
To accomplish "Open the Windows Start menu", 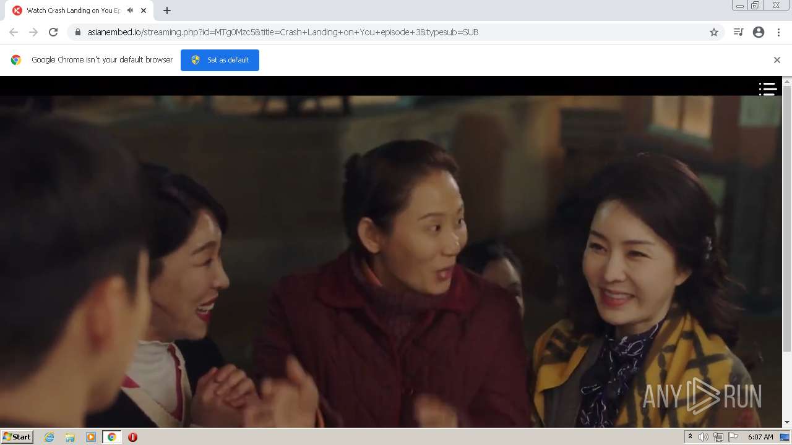I will pyautogui.click(x=17, y=437).
